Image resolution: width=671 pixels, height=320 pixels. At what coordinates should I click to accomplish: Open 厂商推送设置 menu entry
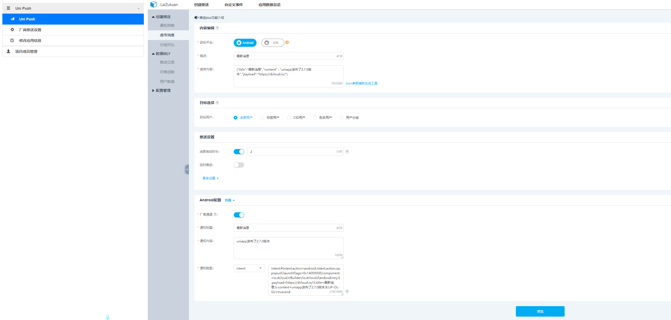tap(73, 30)
